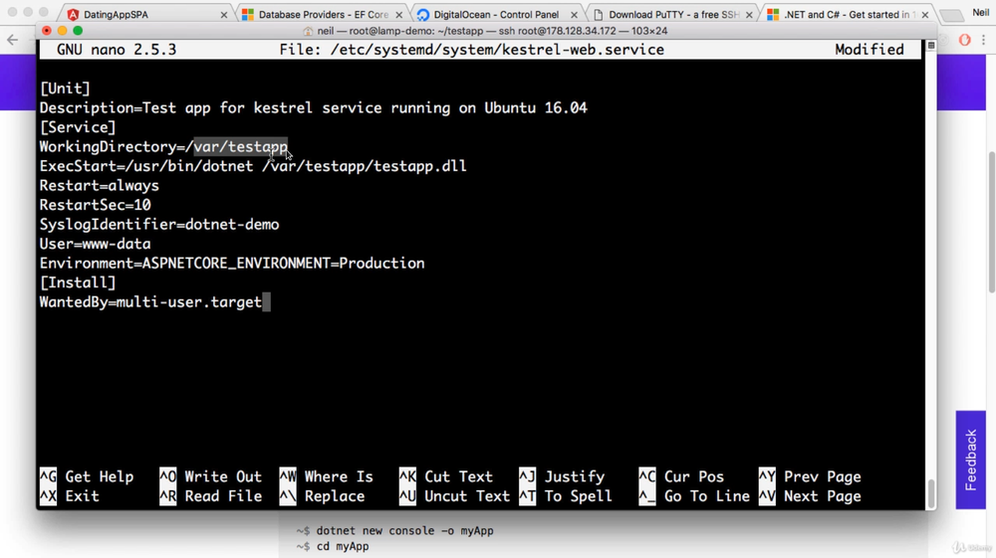Click the page icon on PuTTY tab
The height and width of the screenshot is (558, 996).
(x=599, y=15)
